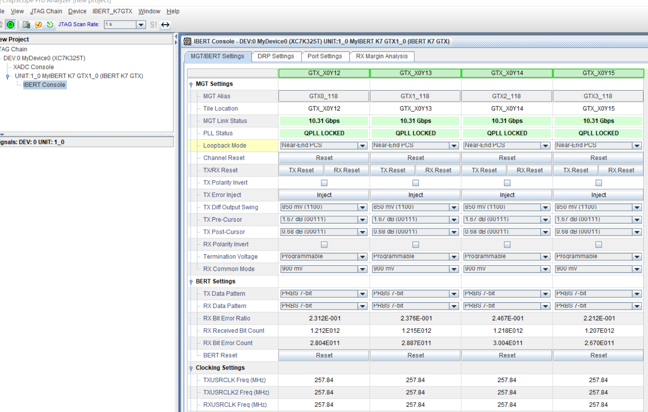Viewport: 648px width, 412px height.
Task: Click the IBERT Console title bar icon
Action: [x=188, y=41]
